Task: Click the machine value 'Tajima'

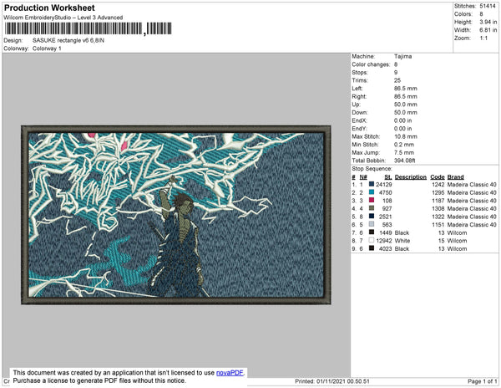Action: tap(403, 56)
